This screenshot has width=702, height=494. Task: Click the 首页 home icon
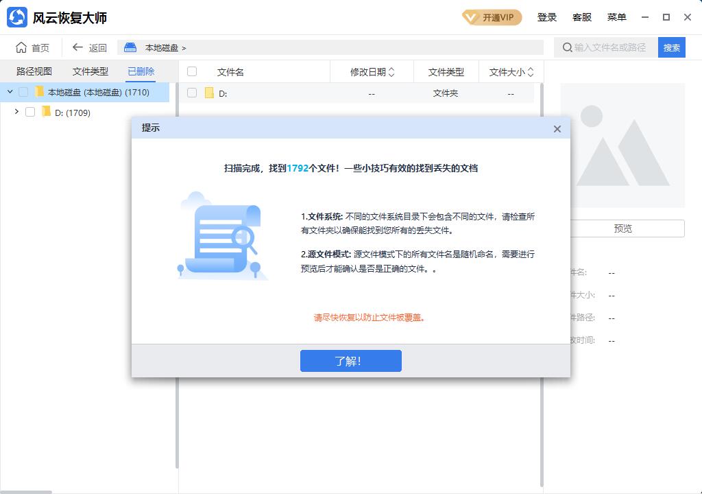click(21, 47)
